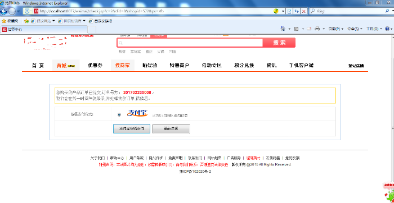Open the 免责声明 footer link
394x203 pixels.
click(176, 158)
